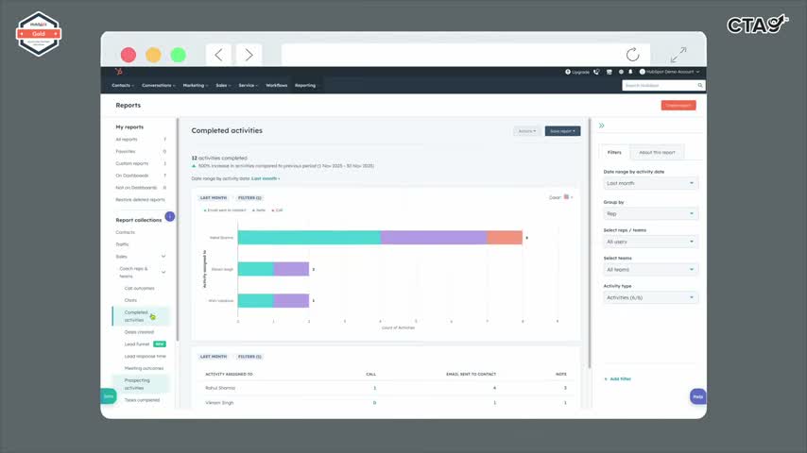Screen dimensions: 807x453
Task: Click the Last month date range link
Action: (265, 178)
